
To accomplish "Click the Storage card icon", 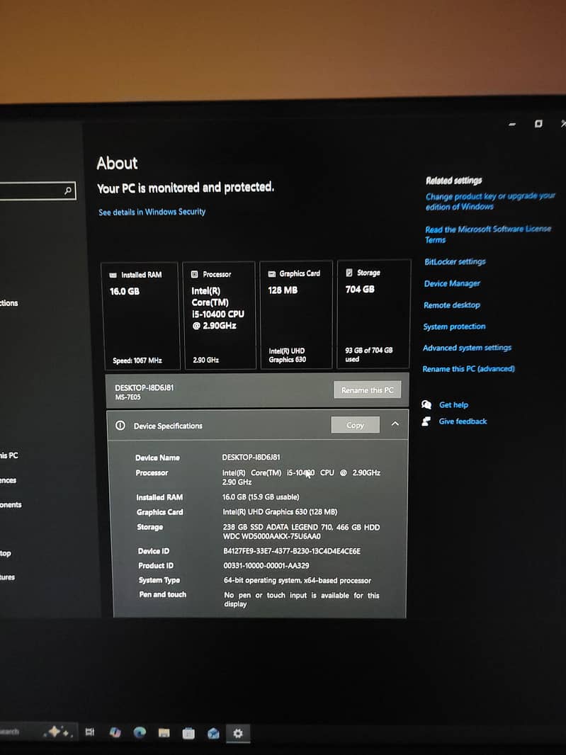I will (349, 273).
